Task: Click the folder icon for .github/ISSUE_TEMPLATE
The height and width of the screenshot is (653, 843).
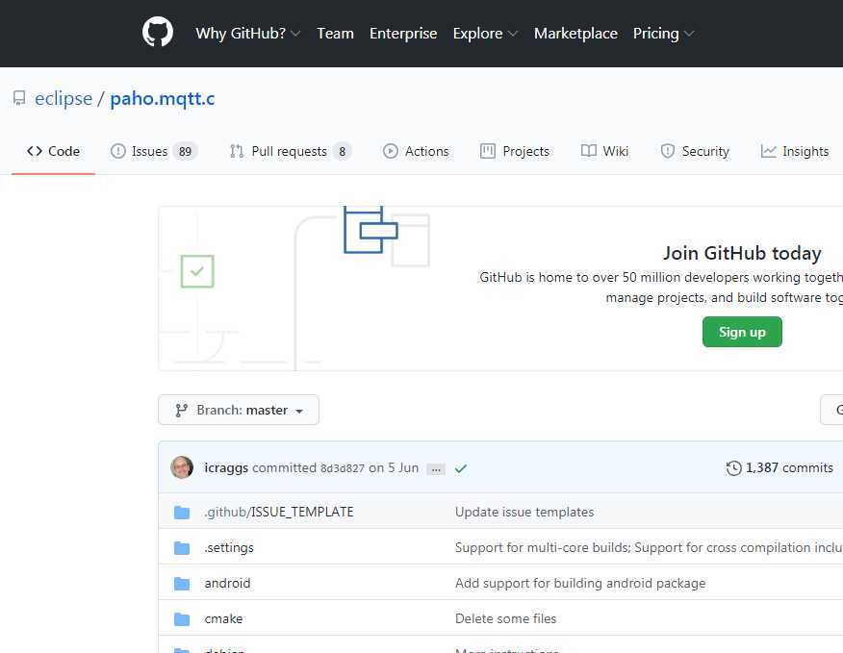Action: (182, 513)
